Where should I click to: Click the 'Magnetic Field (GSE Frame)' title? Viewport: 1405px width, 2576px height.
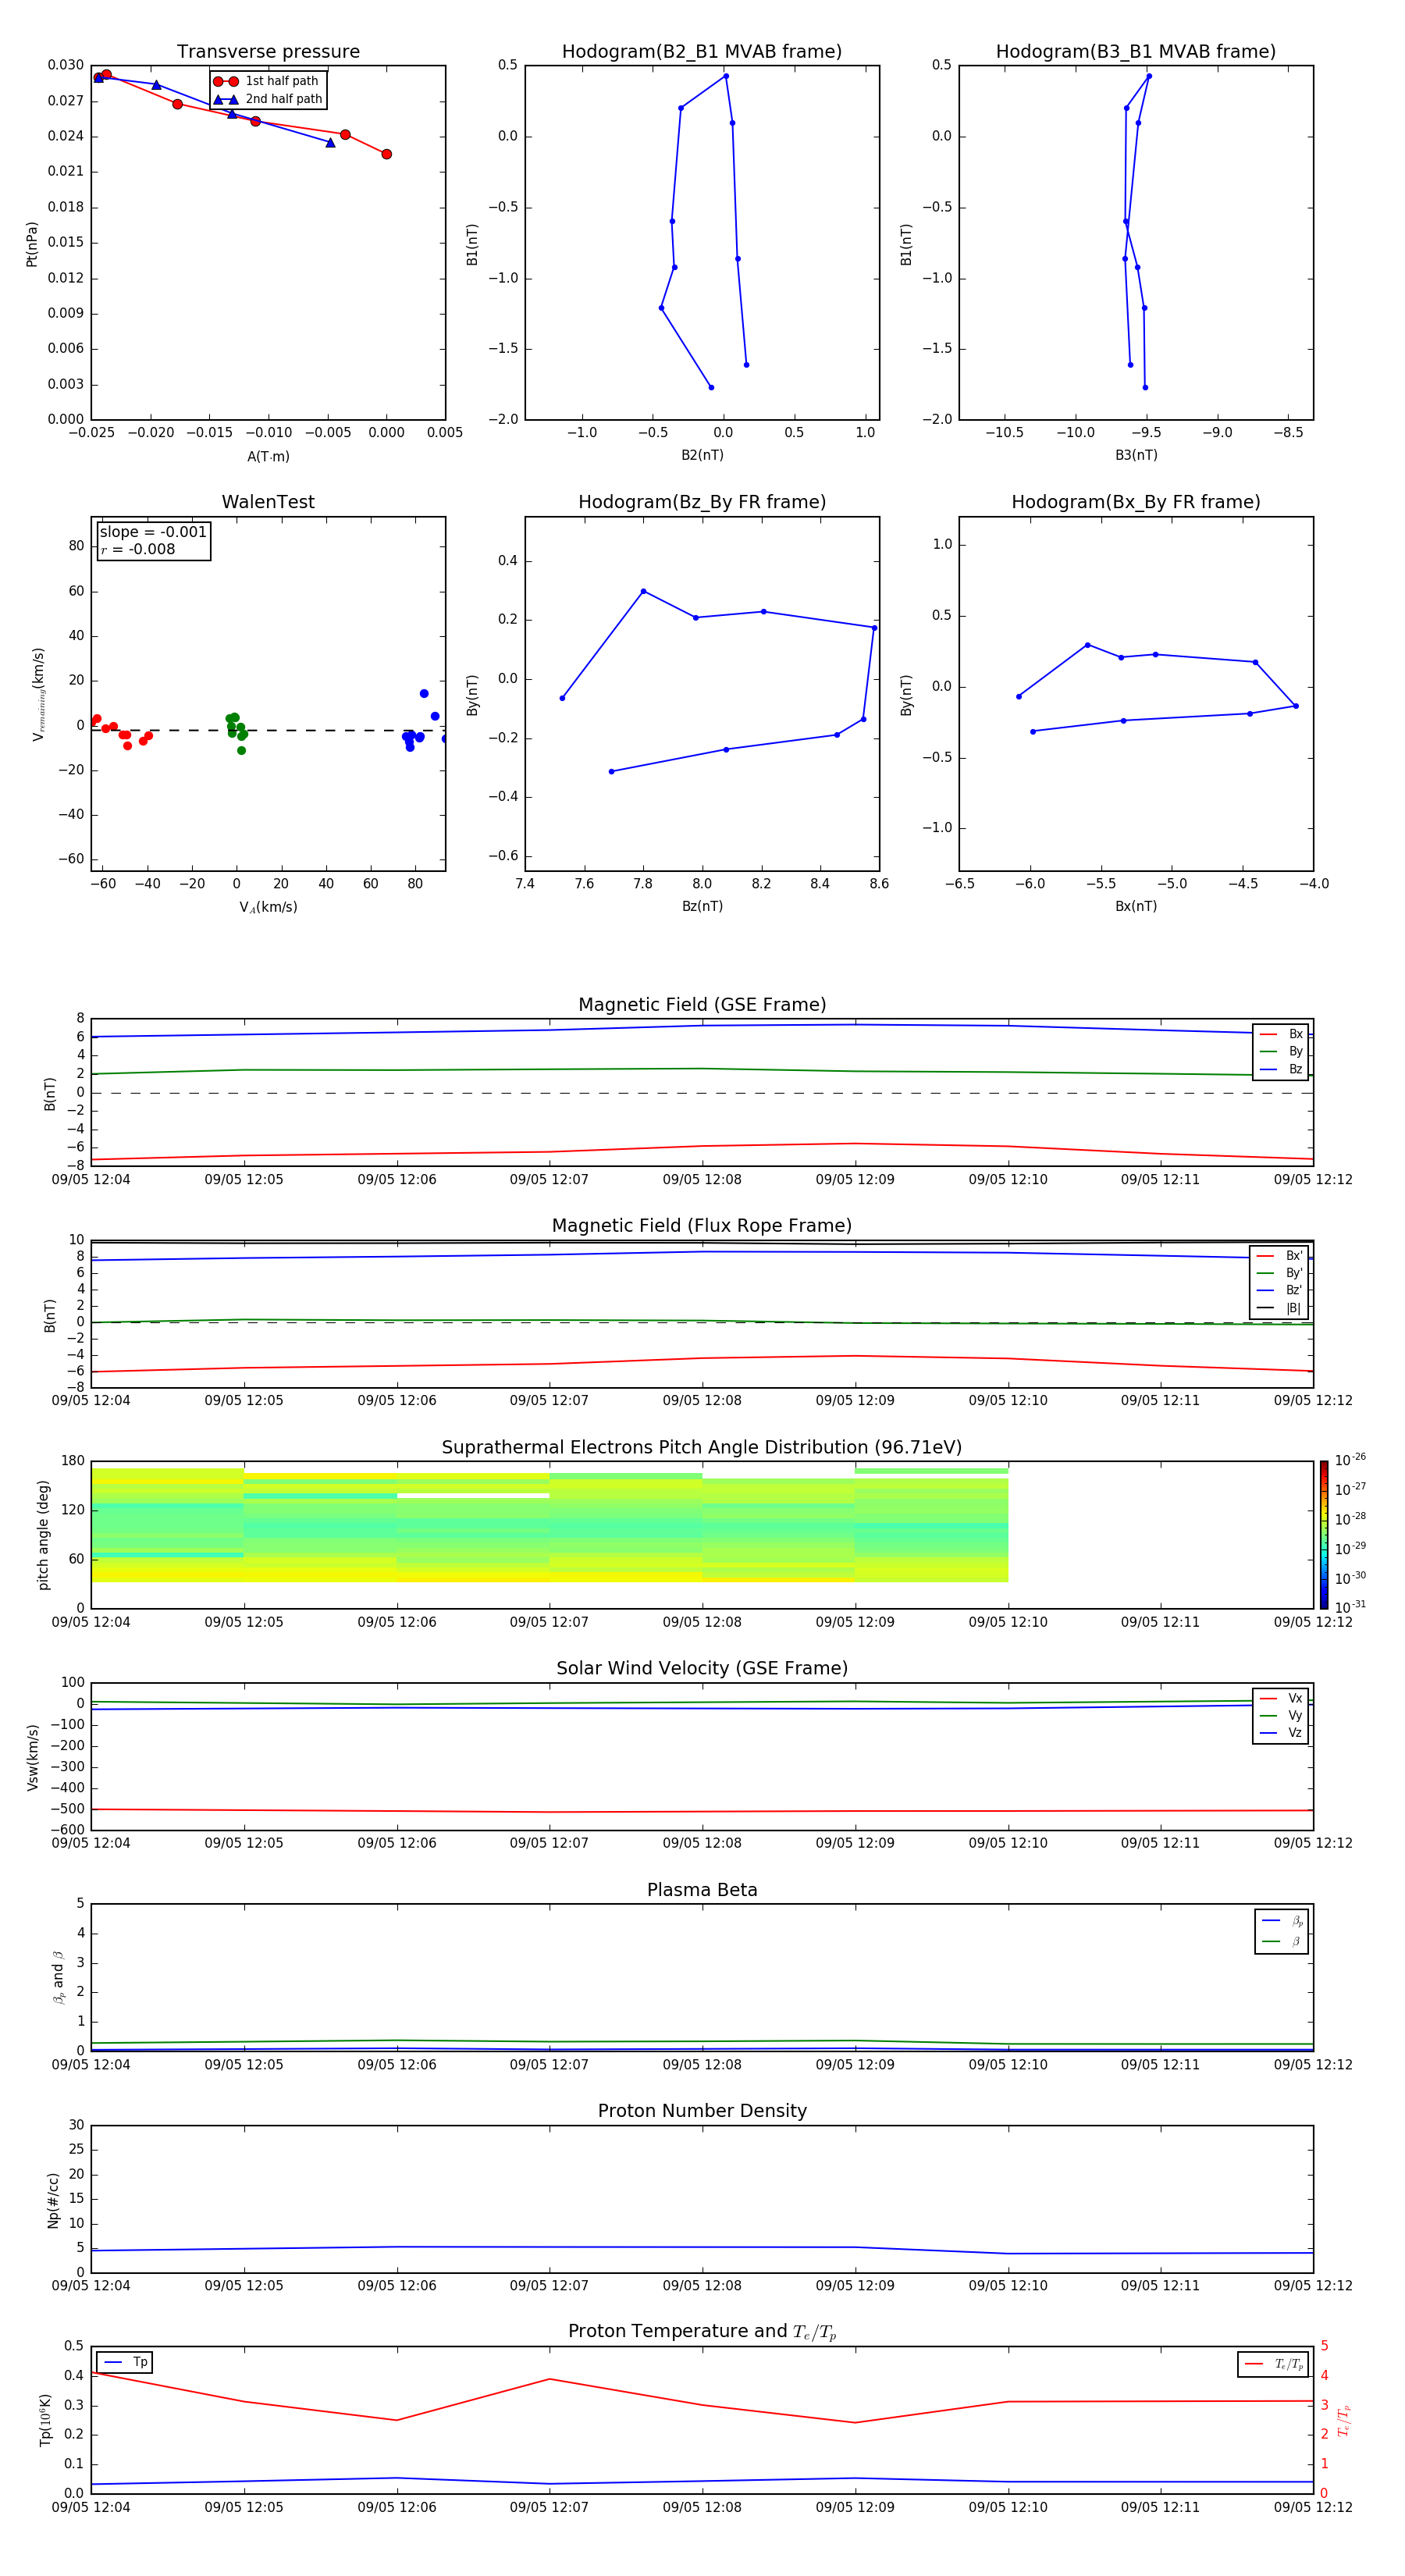tap(702, 1005)
